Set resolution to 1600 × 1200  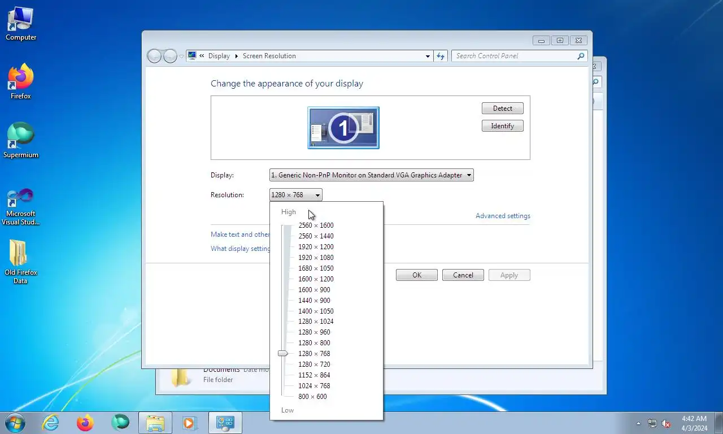[x=316, y=279]
